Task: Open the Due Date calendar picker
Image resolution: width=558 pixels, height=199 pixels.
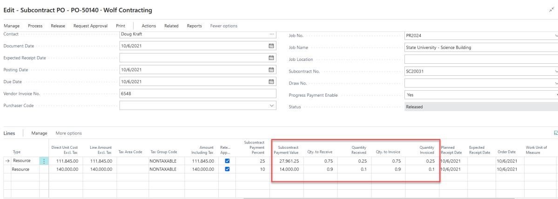Action: [x=272, y=82]
